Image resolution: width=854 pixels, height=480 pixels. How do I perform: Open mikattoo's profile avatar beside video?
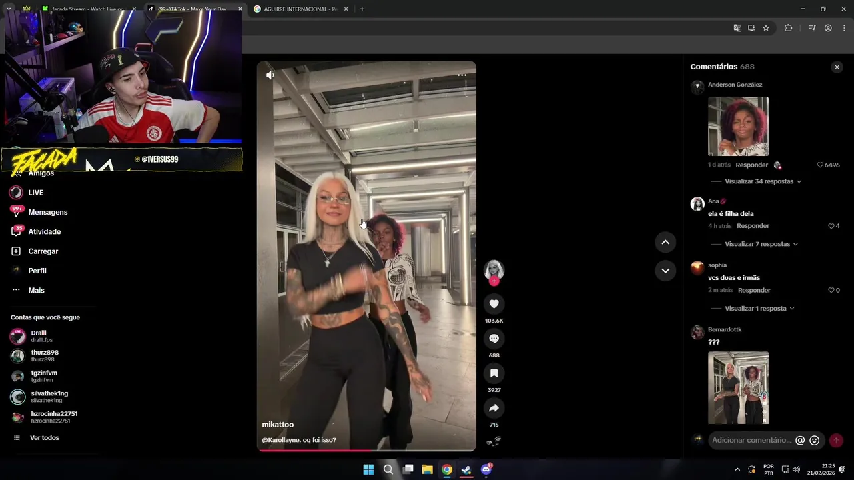point(494,269)
